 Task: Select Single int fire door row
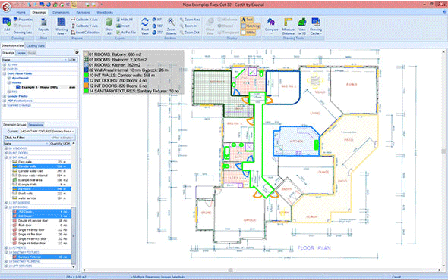[42, 235]
